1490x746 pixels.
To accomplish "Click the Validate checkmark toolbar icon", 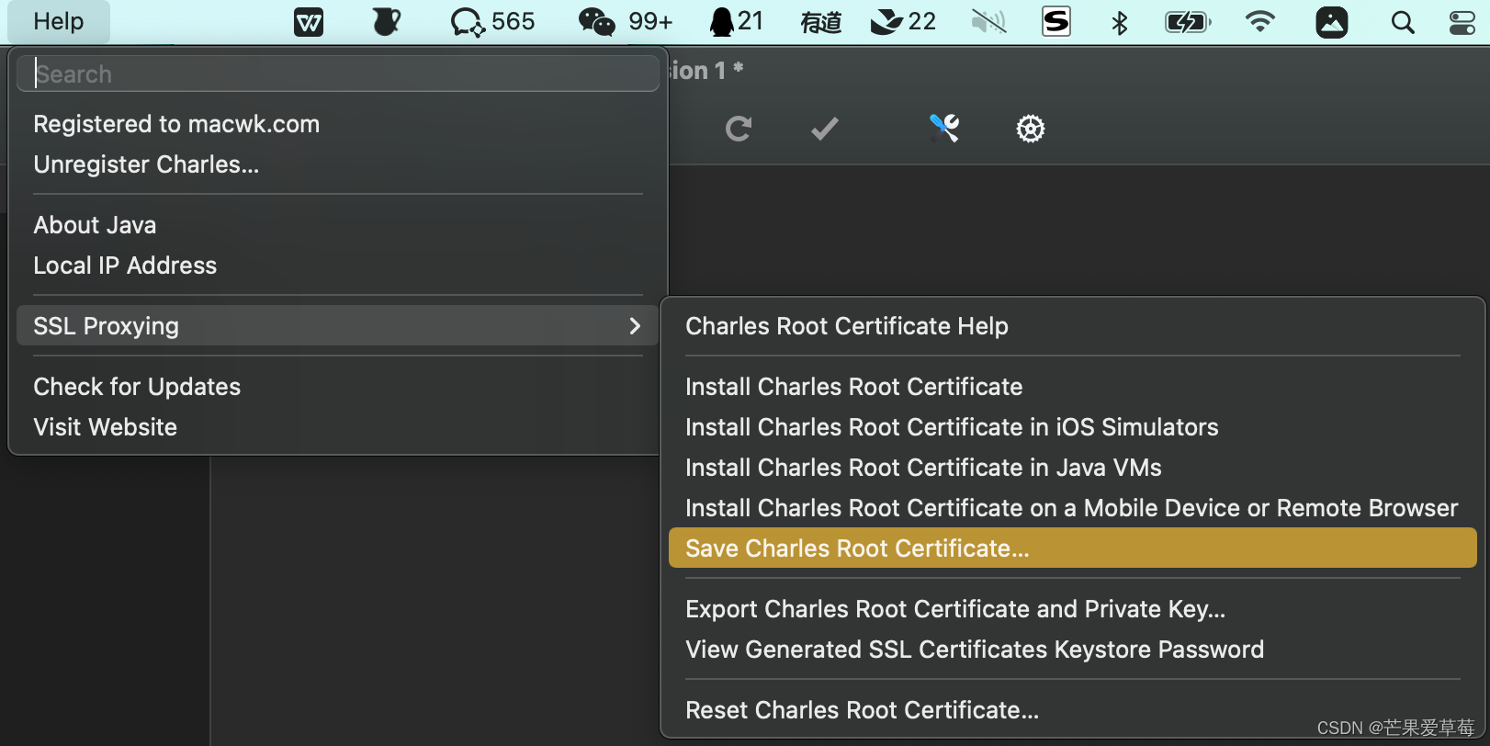I will (824, 129).
